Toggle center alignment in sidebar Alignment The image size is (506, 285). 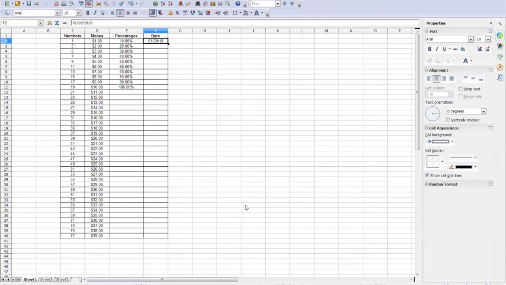(436, 79)
